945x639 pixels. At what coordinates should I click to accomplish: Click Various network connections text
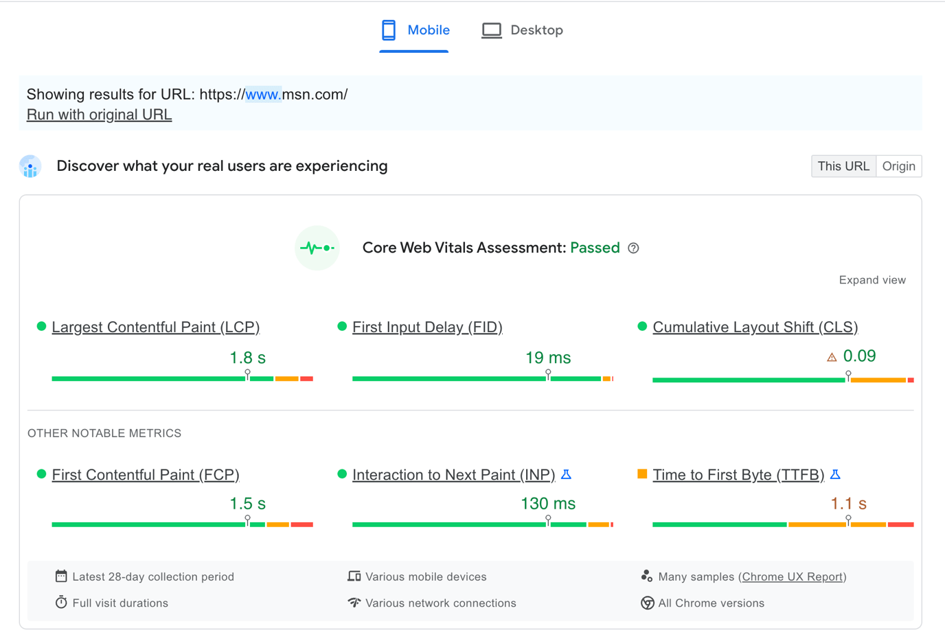(x=441, y=603)
